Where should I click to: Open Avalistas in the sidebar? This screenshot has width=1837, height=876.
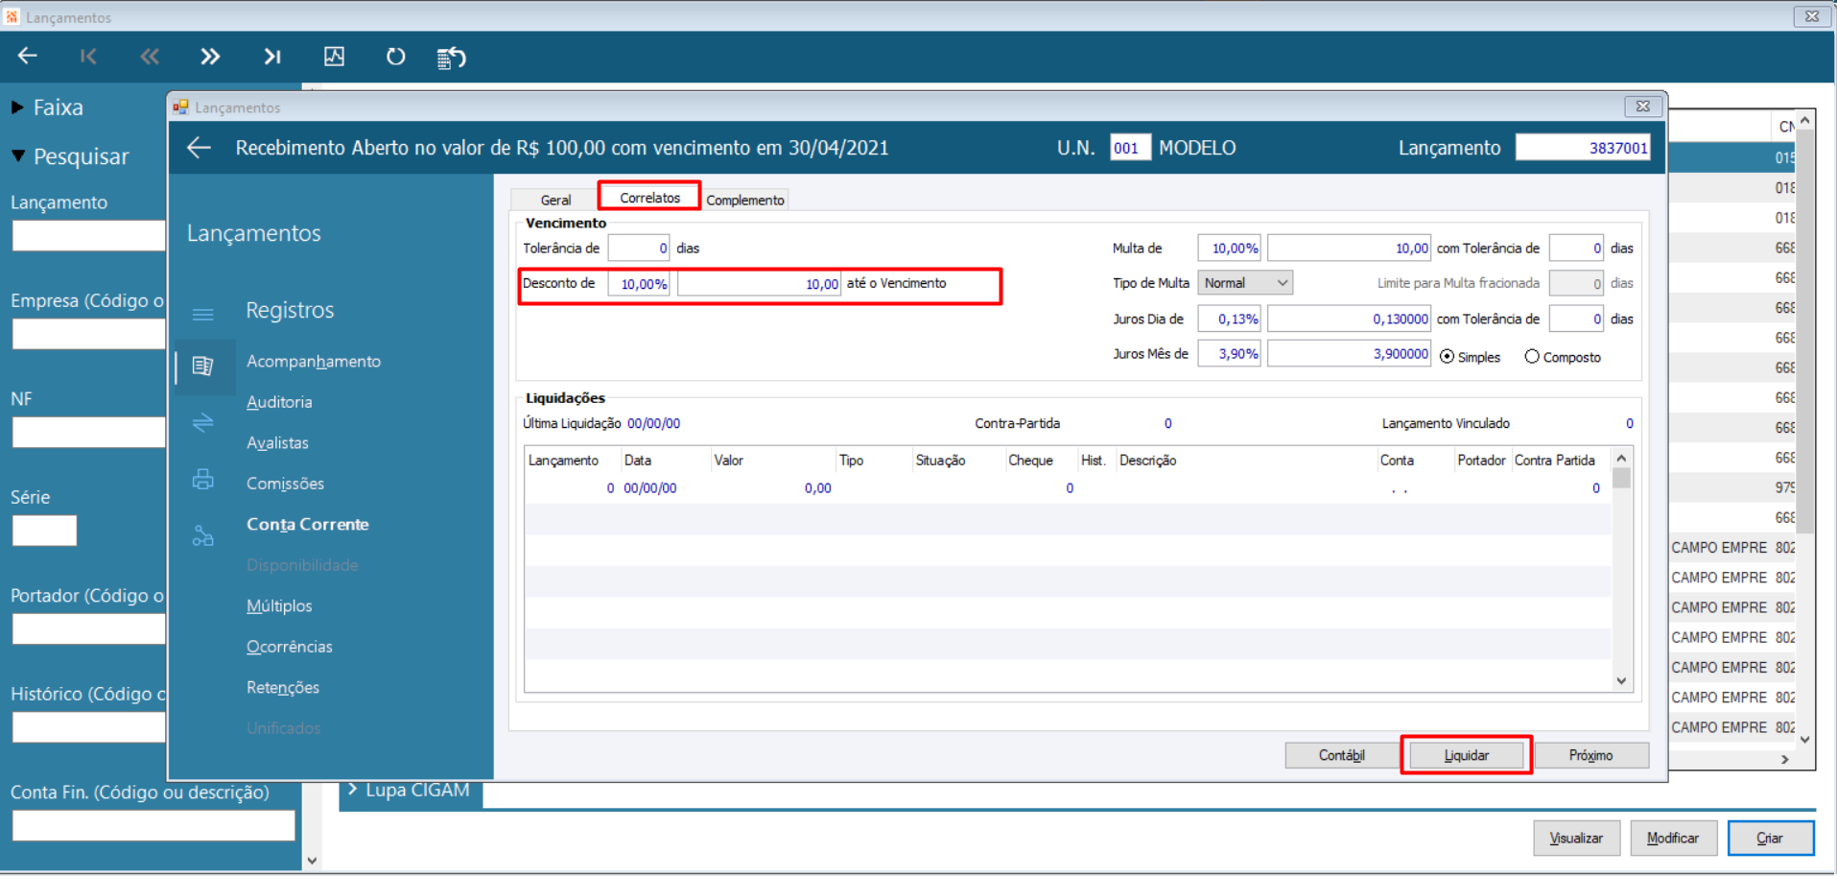(277, 443)
